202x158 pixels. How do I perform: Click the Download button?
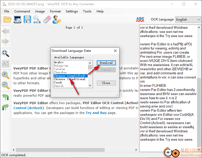[106, 63]
